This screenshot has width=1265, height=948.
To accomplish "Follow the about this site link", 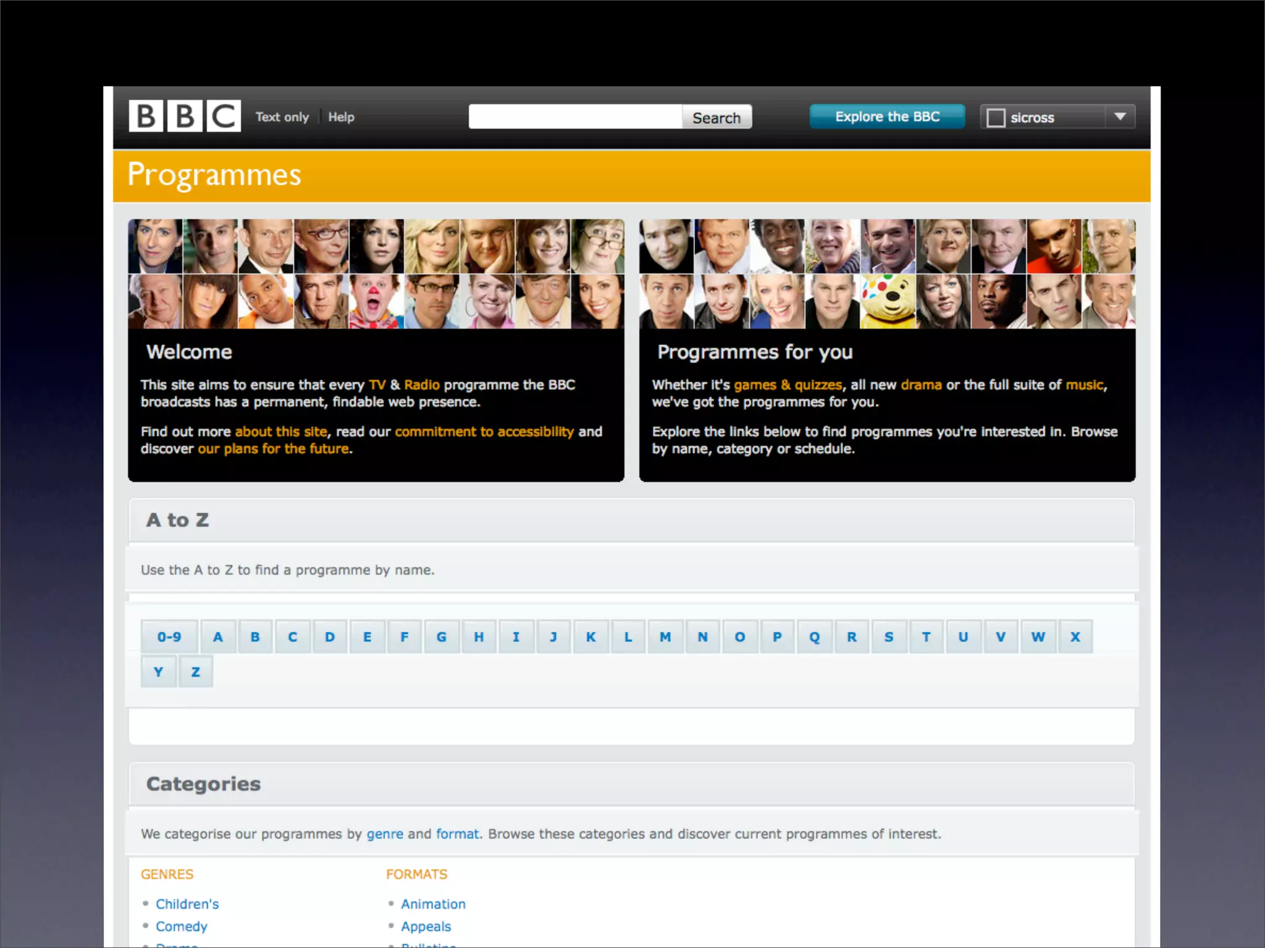I will click(281, 431).
